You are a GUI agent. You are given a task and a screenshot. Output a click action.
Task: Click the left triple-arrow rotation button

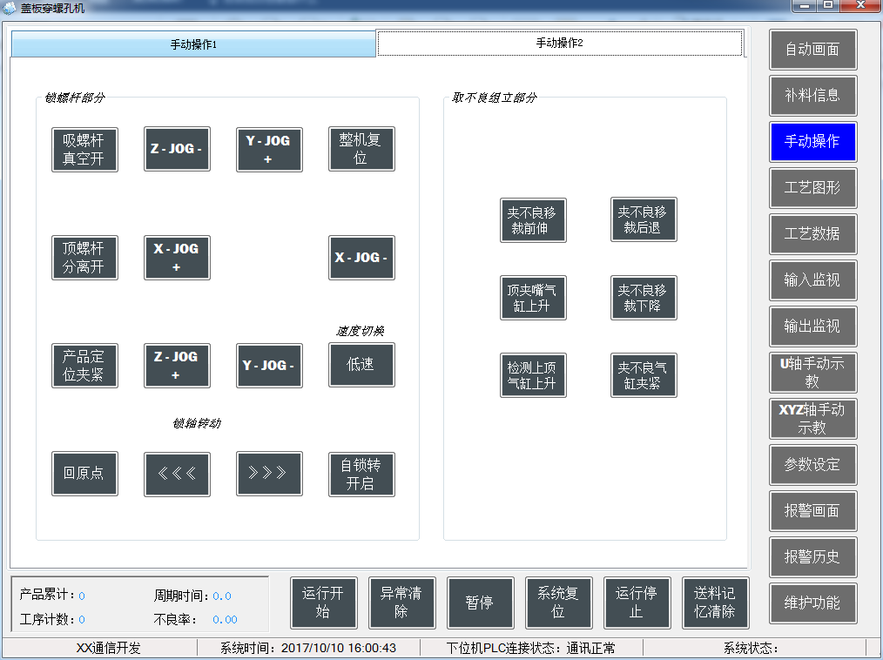pos(177,474)
